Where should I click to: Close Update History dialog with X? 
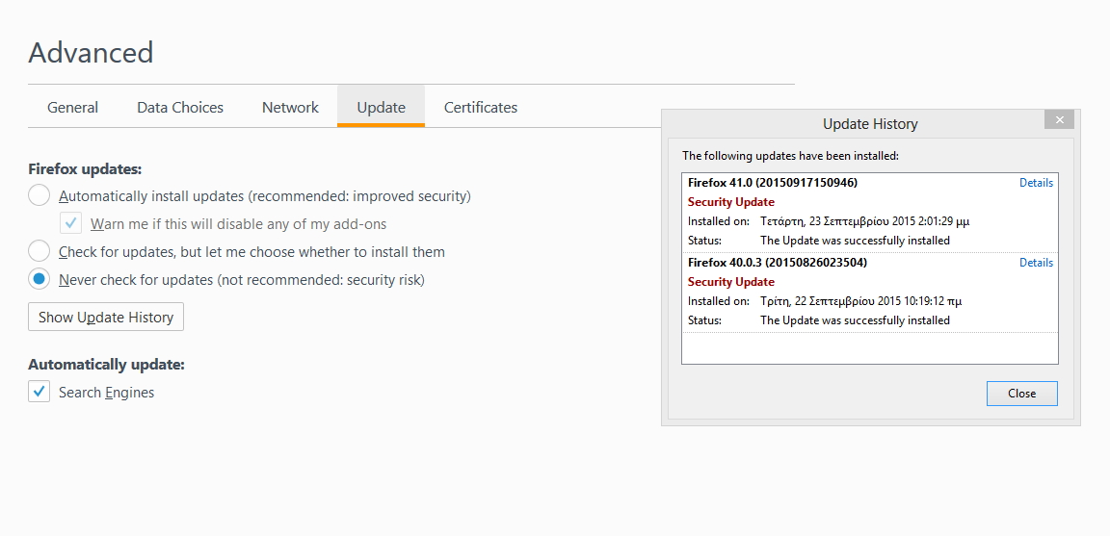pos(1059,119)
